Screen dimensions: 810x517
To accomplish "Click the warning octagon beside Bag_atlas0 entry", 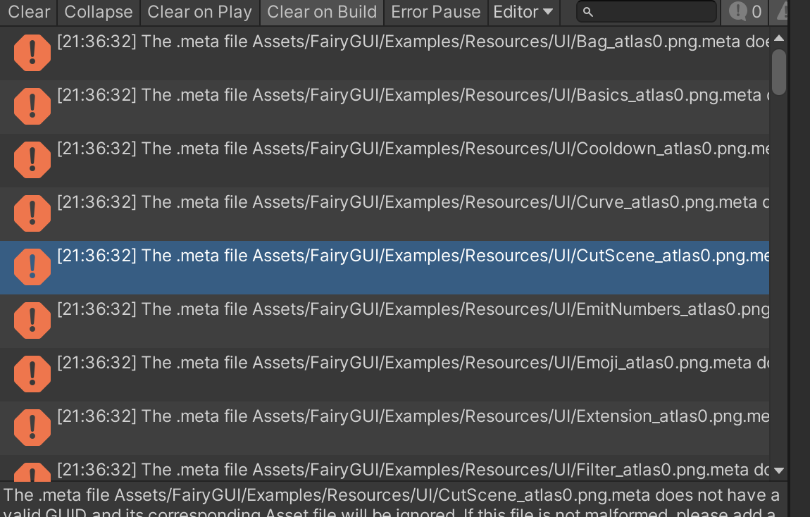I will [32, 53].
